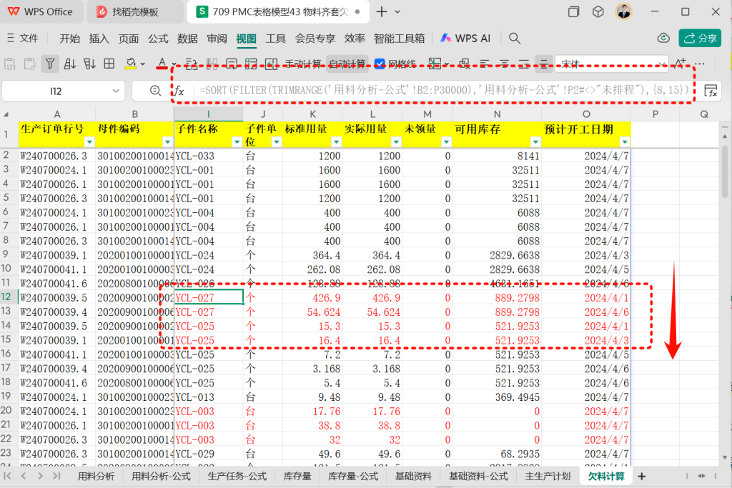This screenshot has height=488, width=732.
Task: Expand the 宋体 font name dropdown
Action: coord(662,64)
